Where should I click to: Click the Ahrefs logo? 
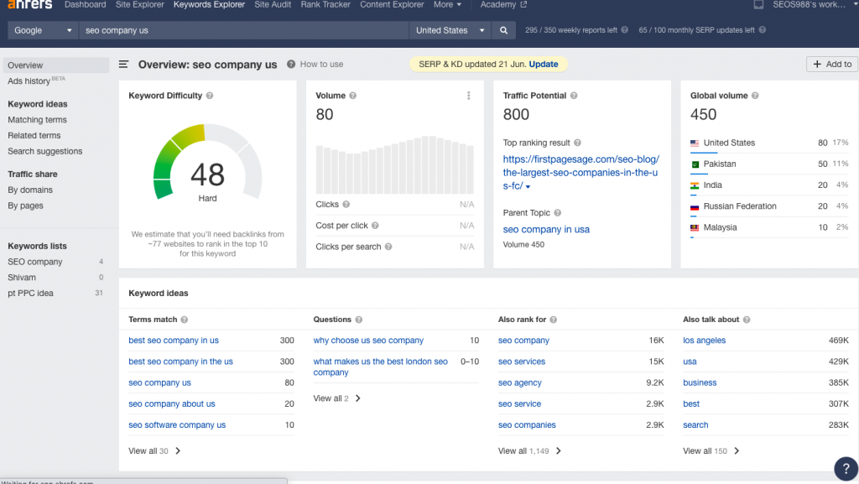coord(28,4)
